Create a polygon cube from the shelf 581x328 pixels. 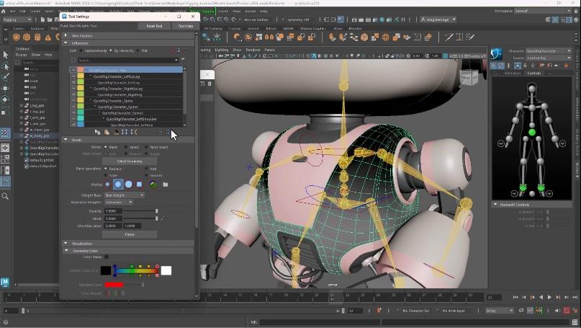point(27,37)
